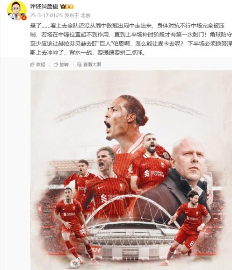Image resolution: width=232 pixels, height=270 pixels.
Task: Click the crown membership icon beside username
Action: point(63,7)
